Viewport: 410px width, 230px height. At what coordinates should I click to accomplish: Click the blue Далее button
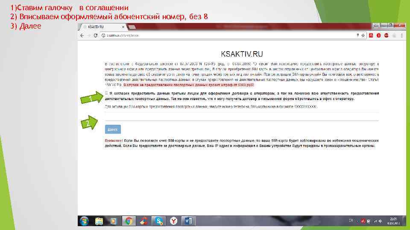(113, 129)
